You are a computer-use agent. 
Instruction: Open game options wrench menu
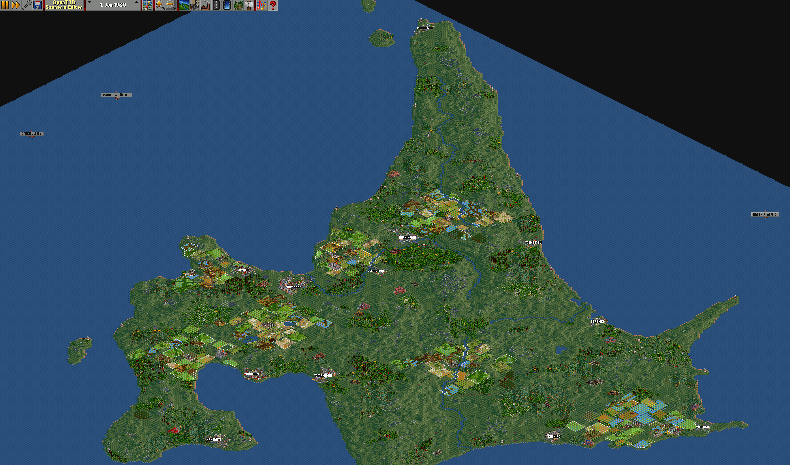27,5
